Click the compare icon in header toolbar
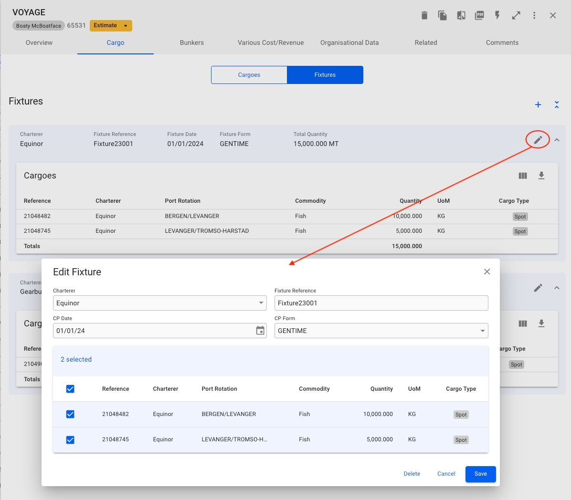The image size is (571, 500). [461, 16]
